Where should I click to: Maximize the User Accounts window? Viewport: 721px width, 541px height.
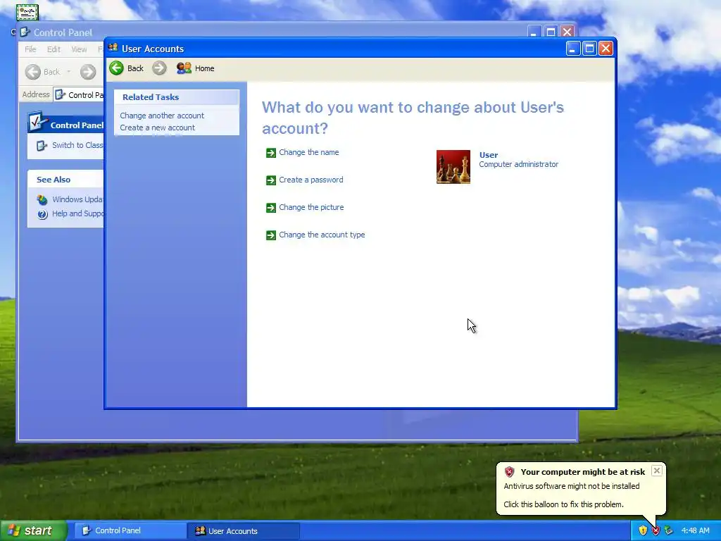click(589, 49)
